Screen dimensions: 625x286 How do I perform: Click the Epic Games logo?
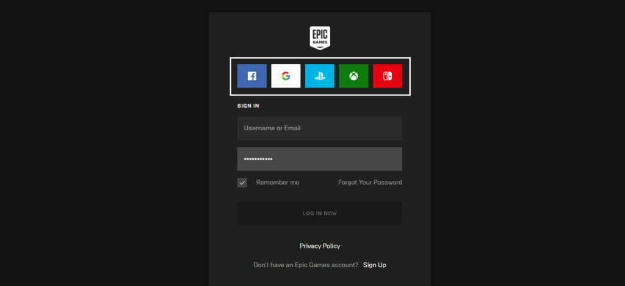click(x=320, y=38)
